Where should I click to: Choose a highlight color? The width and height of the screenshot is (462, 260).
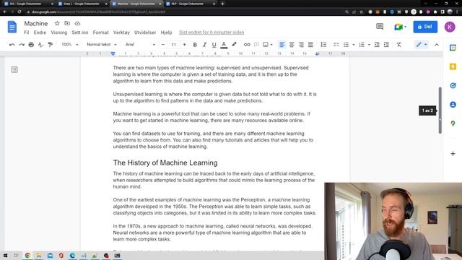tap(234, 45)
